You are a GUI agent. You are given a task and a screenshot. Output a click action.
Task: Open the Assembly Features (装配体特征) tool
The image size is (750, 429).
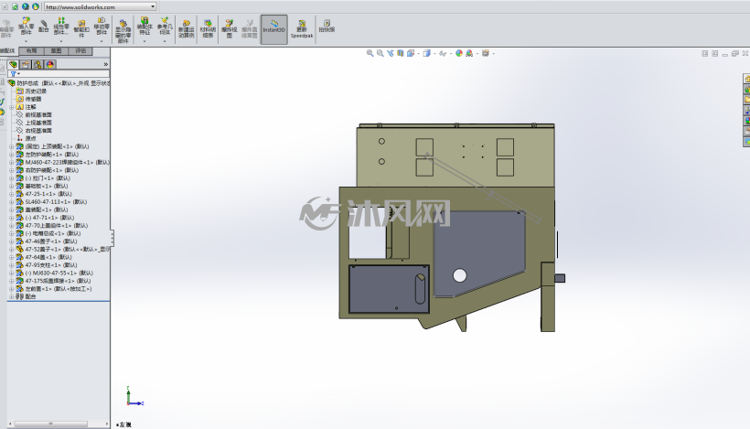click(x=145, y=27)
